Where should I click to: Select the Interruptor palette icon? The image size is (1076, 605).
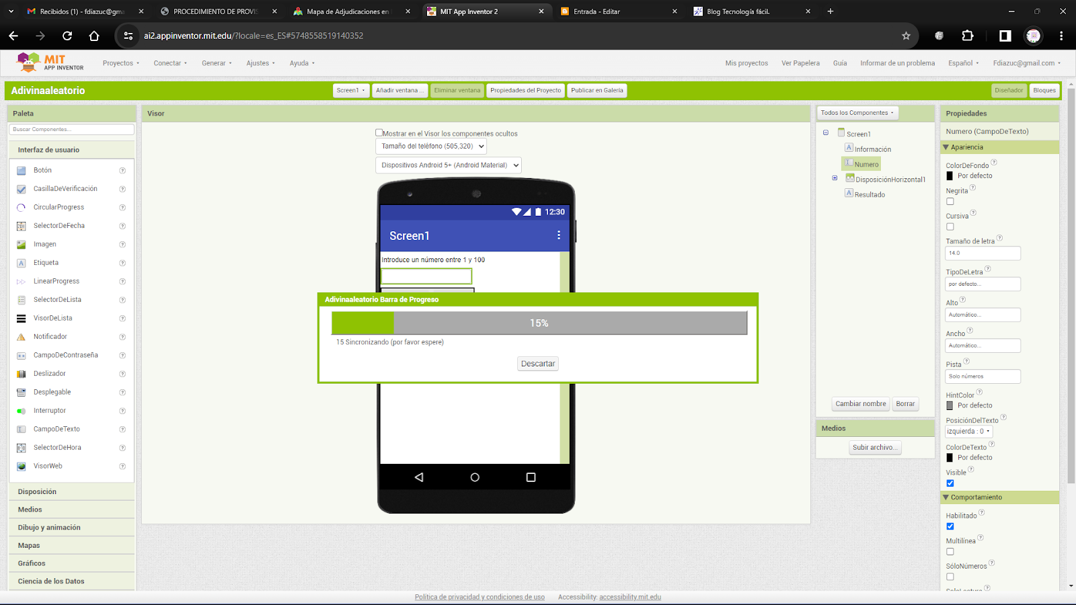point(22,411)
